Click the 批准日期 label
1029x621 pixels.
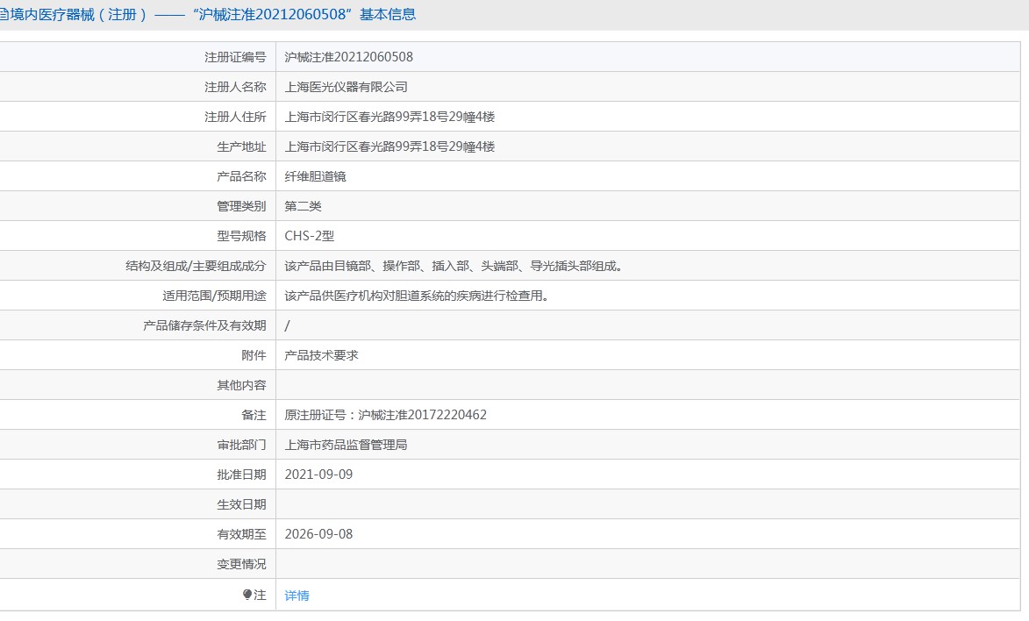241,475
